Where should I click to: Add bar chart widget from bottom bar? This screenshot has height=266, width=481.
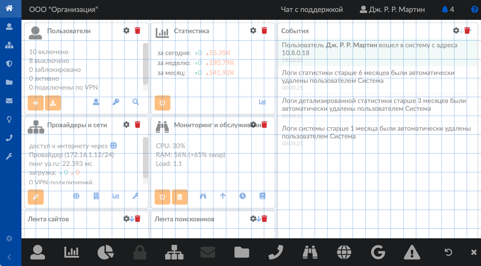(x=71, y=252)
